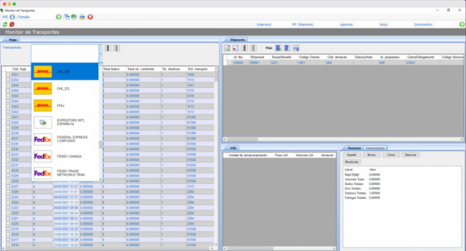Screen dimensions: 466x251
Task: Click the red prohibited stop icon
Action: pos(12,24)
